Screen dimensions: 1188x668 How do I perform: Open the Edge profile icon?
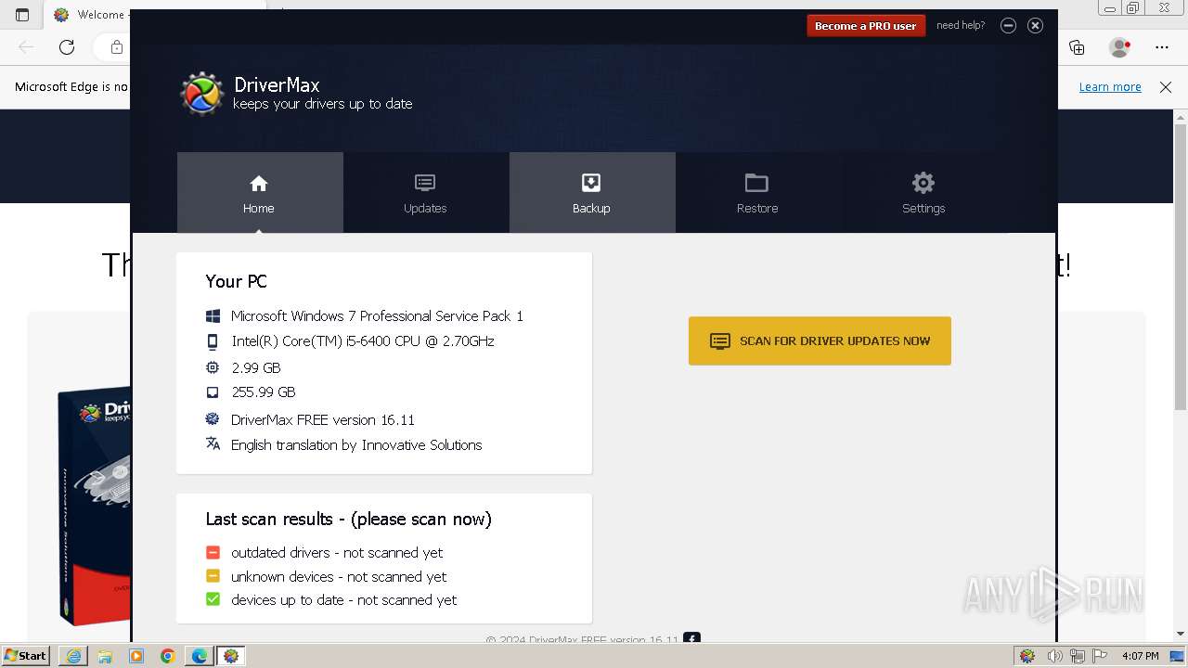point(1119,47)
